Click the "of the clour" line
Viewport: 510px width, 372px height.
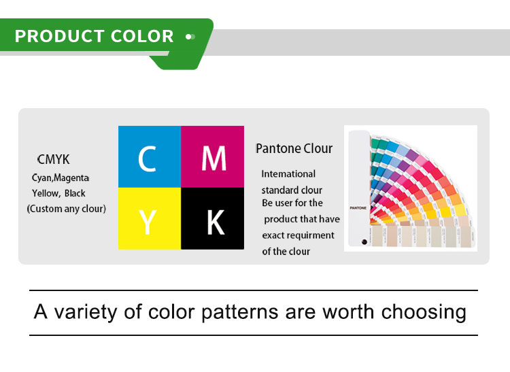(x=286, y=251)
